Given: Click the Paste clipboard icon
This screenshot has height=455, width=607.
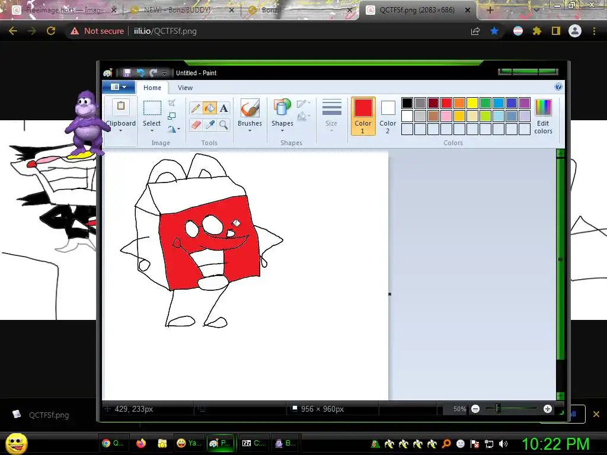Looking at the screenshot, I should 121,107.
